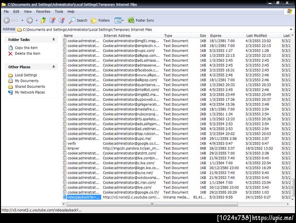Screen dimensions: 296x223
Task: Click the red X delete task icon
Action: point(10,54)
